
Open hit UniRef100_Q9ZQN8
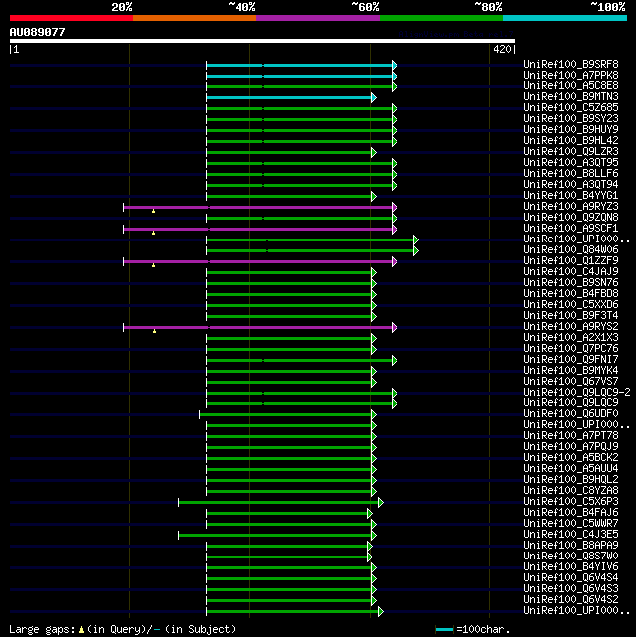pos(570,218)
